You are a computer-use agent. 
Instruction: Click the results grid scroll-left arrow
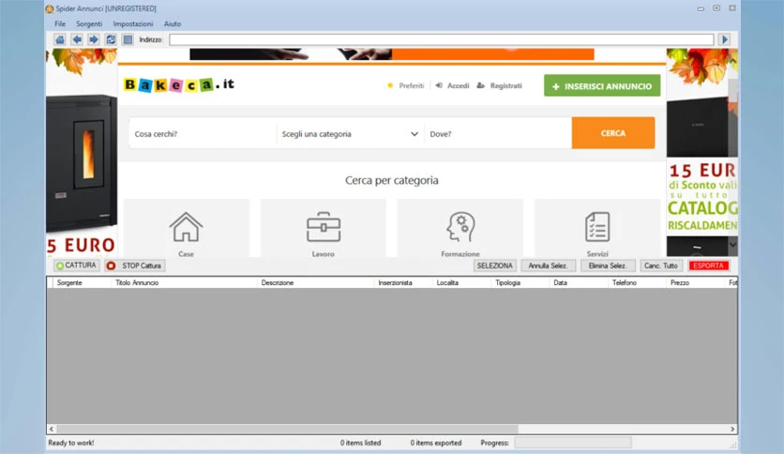pos(52,429)
